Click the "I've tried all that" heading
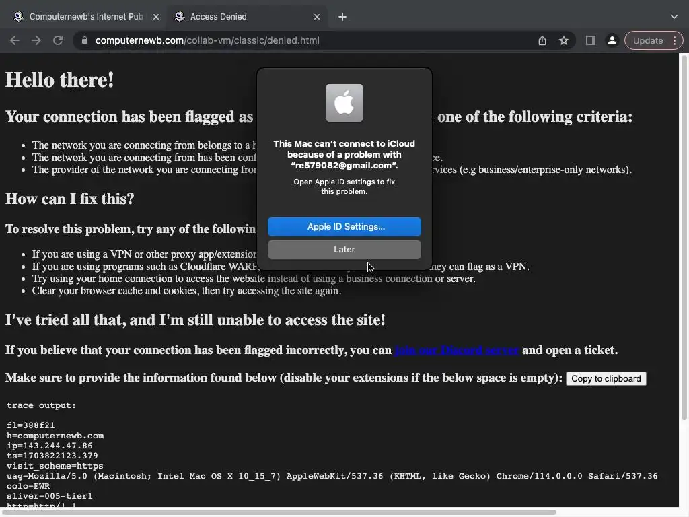The width and height of the screenshot is (689, 517). (x=195, y=320)
